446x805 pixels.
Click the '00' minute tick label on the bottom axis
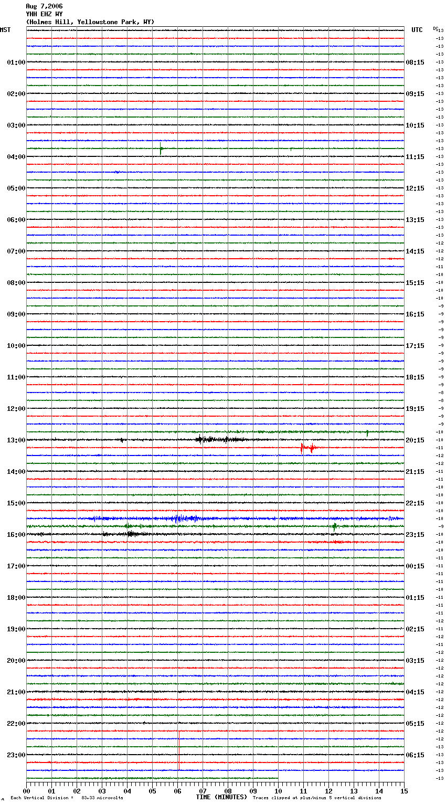coord(26,791)
